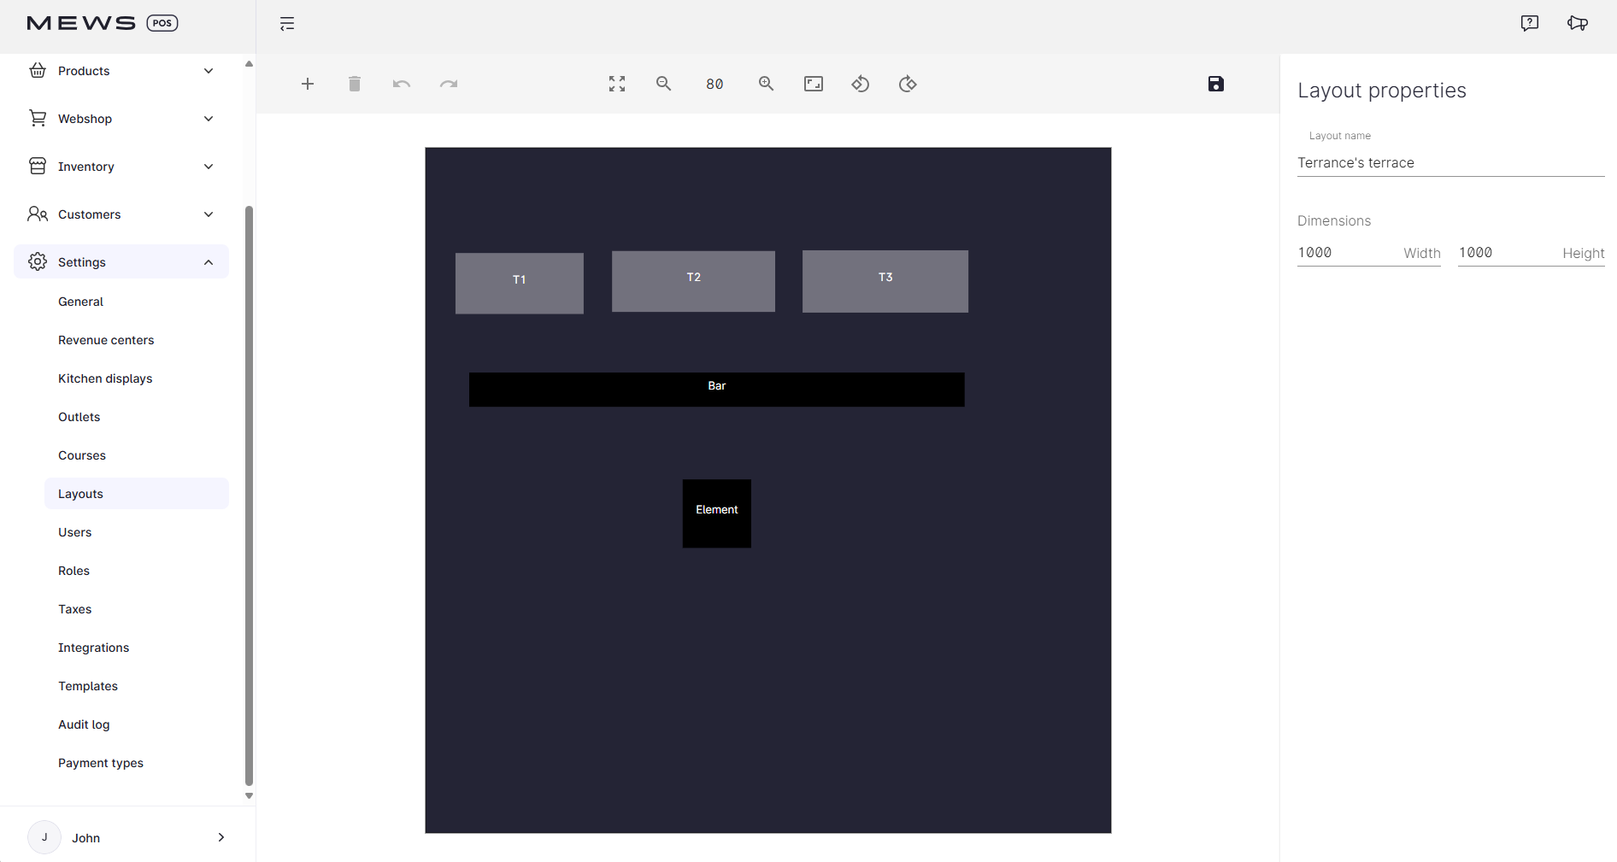This screenshot has height=862, width=1617.
Task: Switch to the Kitchen displays page
Action: (x=105, y=378)
